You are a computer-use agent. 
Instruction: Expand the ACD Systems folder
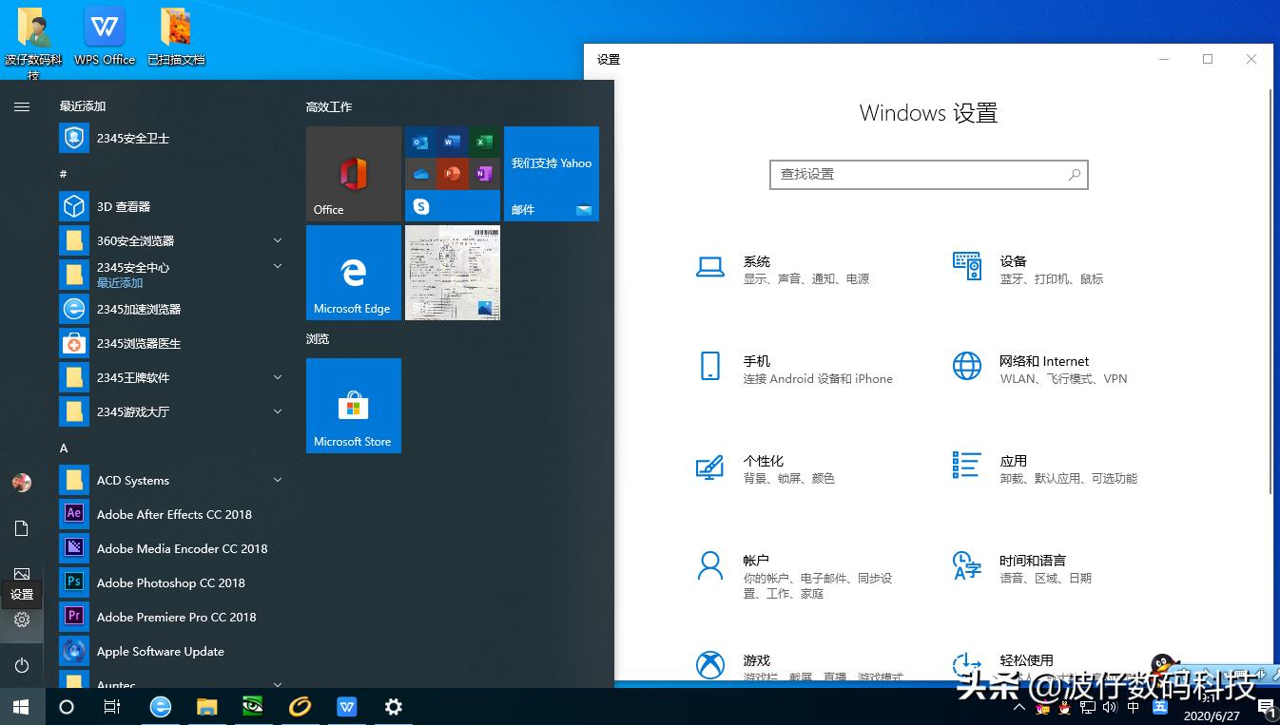pyautogui.click(x=277, y=480)
